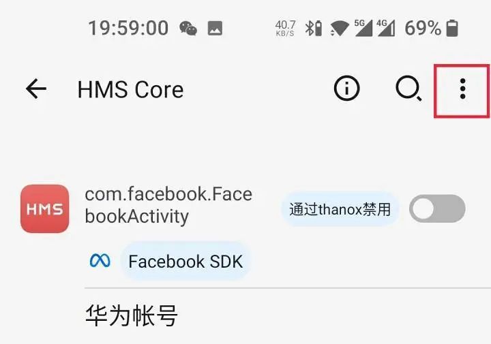Select the com.facebook.FacebookActivity entry
Image resolution: width=491 pixels, height=344 pixels.
click(x=168, y=205)
